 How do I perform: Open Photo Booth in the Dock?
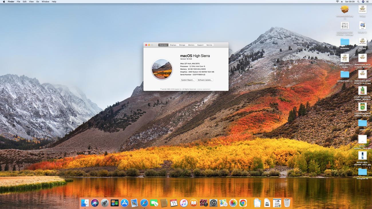click(203, 203)
